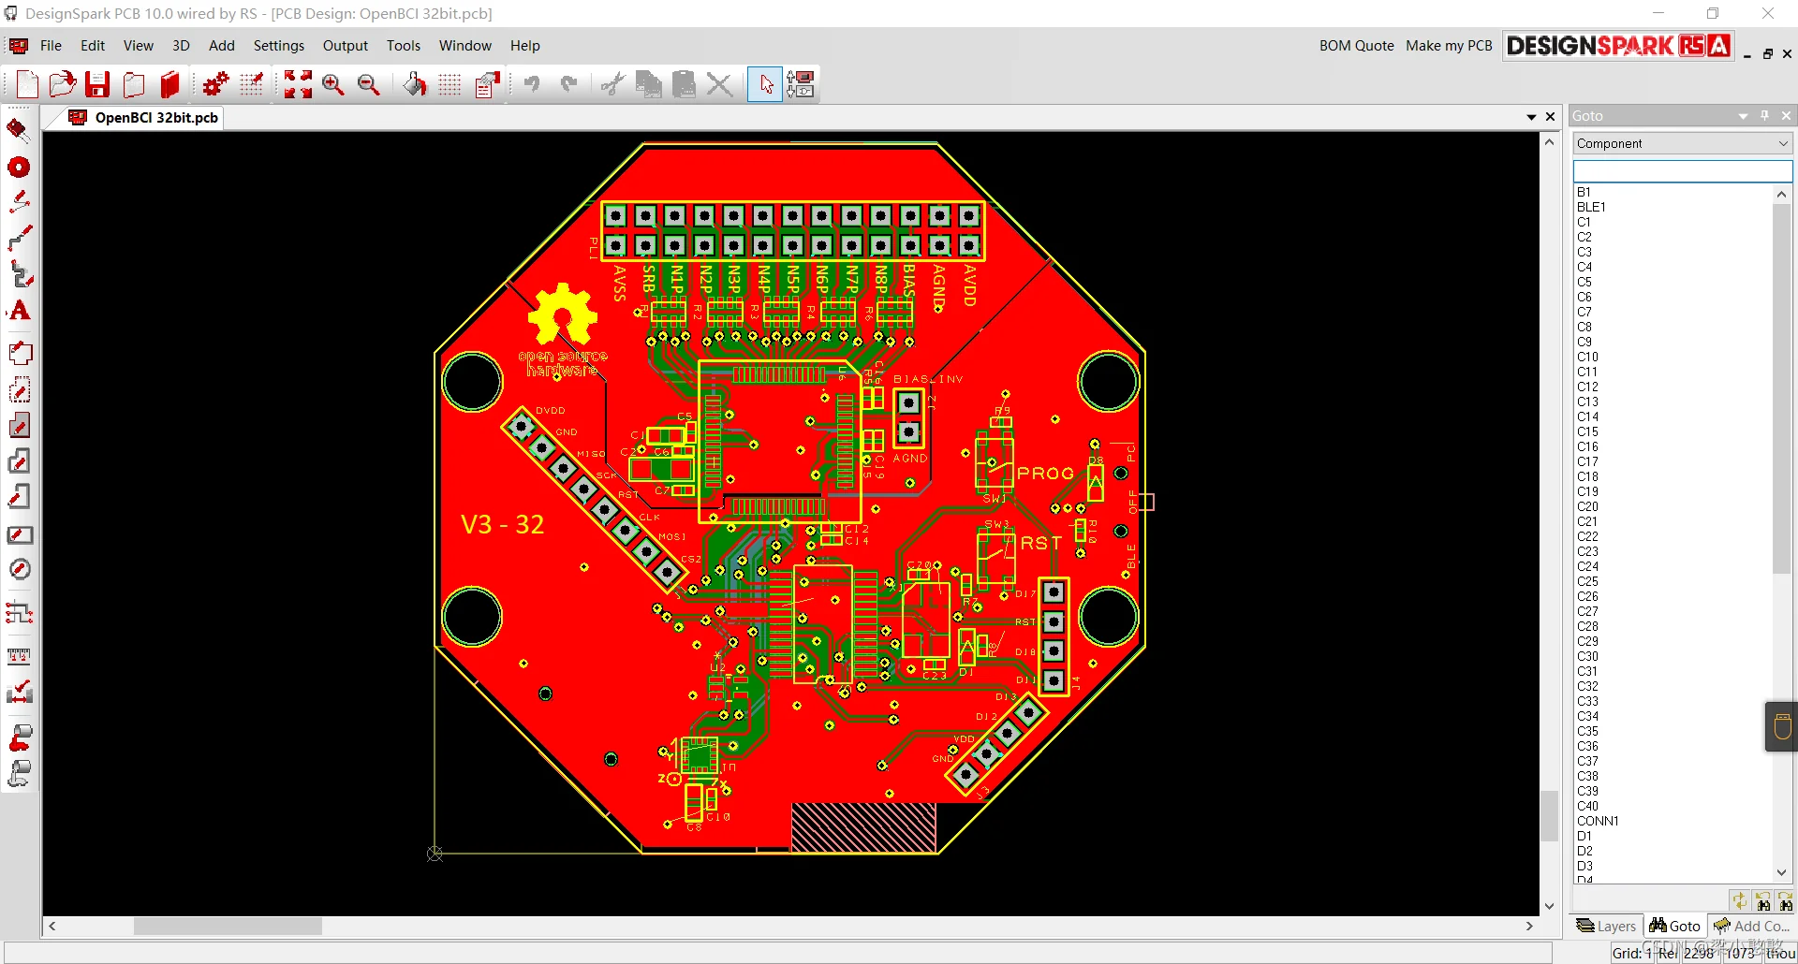The width and height of the screenshot is (1798, 964).
Task: Click the Save design icon
Action: point(97,84)
